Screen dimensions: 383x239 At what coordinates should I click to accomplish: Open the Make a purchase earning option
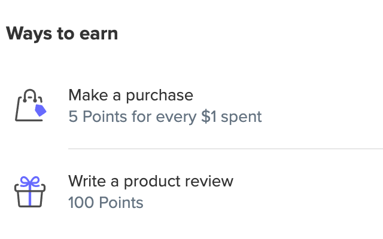tap(130, 95)
